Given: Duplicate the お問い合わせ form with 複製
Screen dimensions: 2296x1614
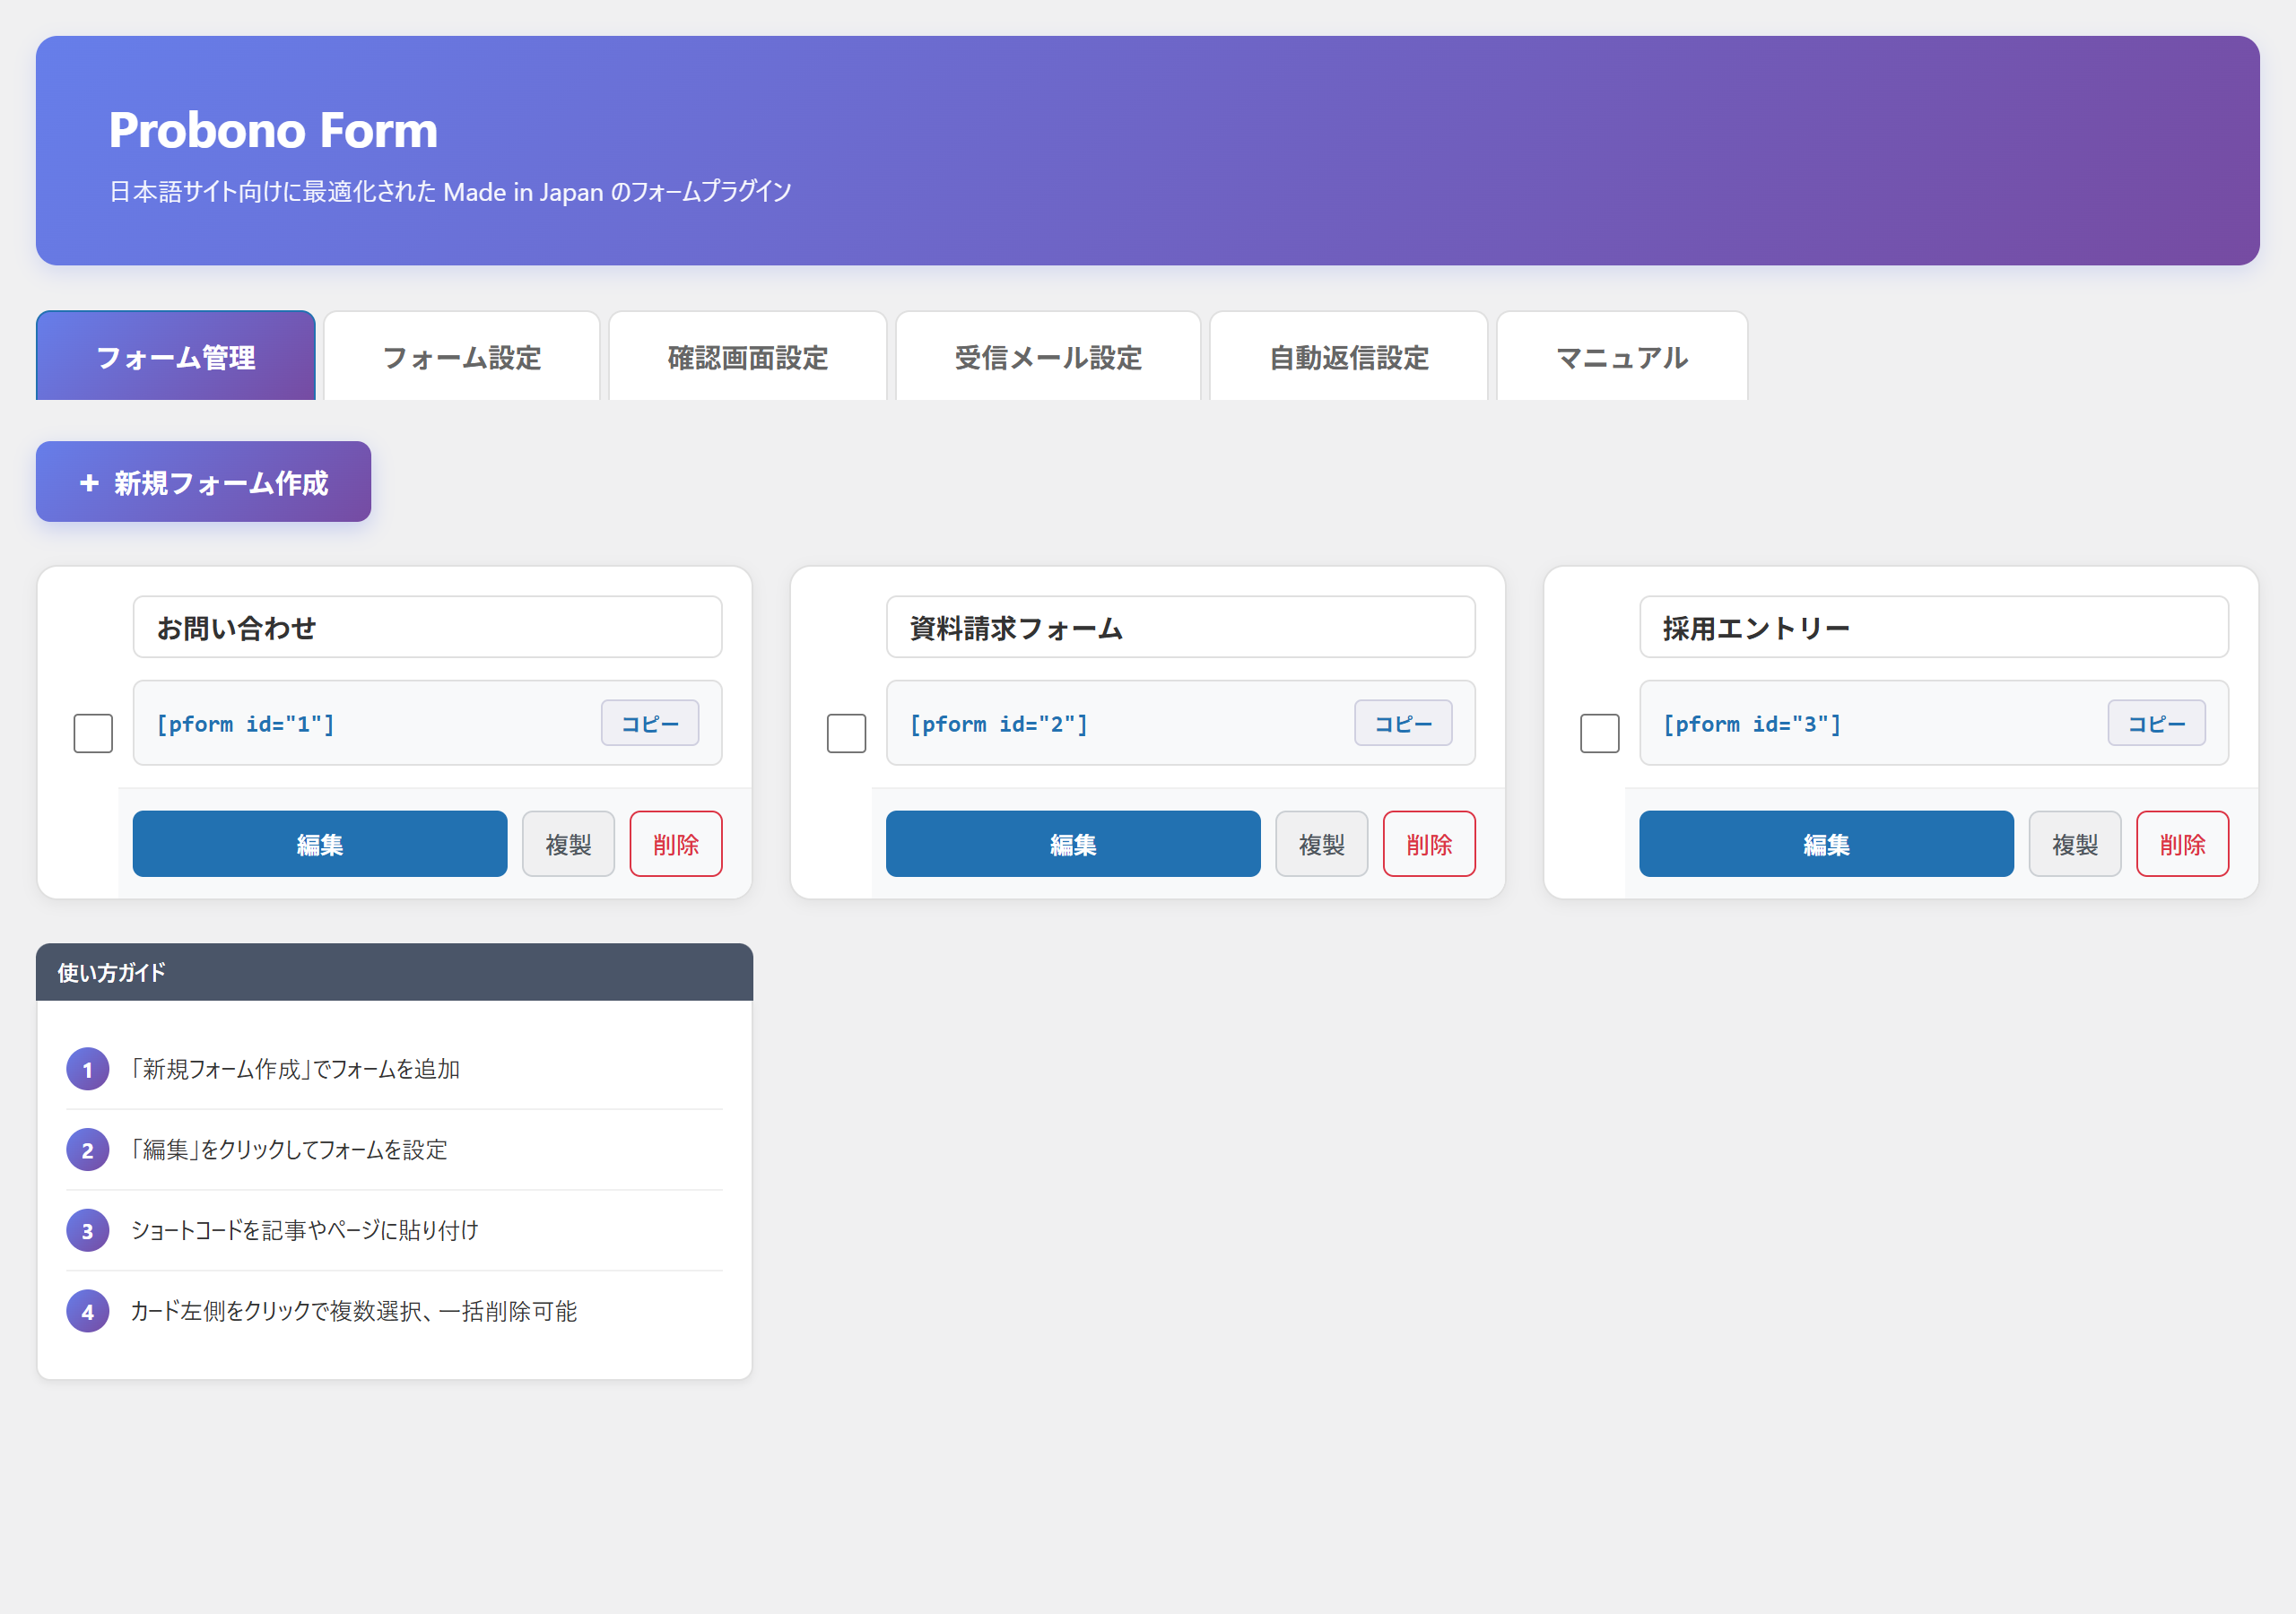Looking at the screenshot, I should (568, 844).
